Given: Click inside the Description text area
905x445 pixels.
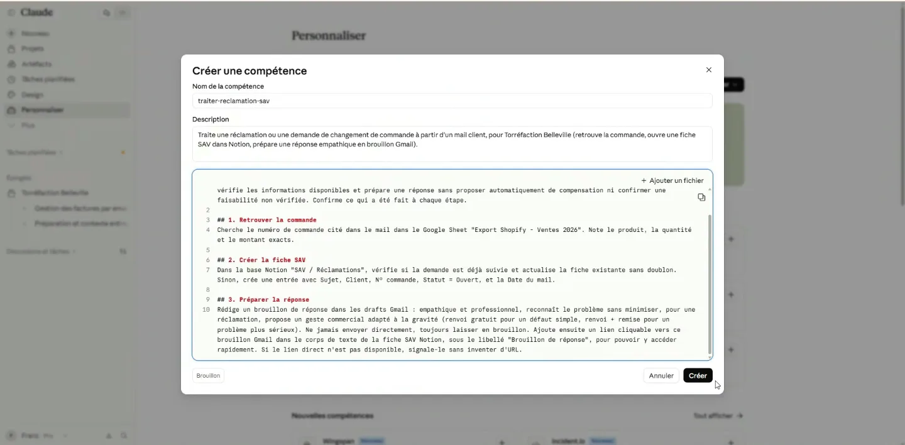Looking at the screenshot, I should click(x=452, y=144).
